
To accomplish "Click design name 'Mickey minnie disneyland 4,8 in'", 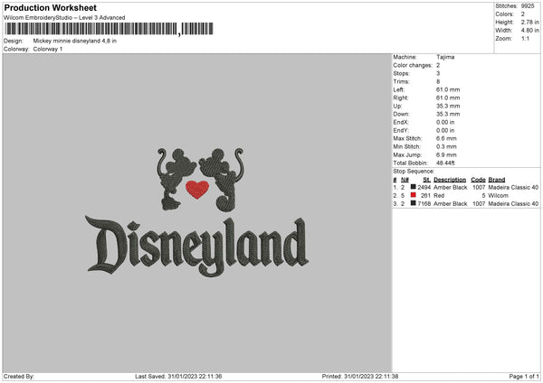I will pyautogui.click(x=75, y=41).
